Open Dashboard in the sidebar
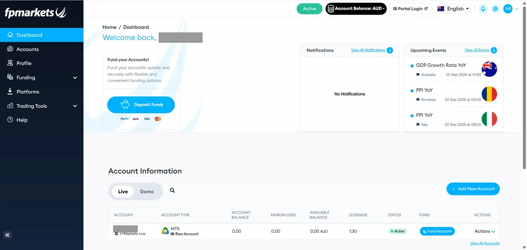Image resolution: width=527 pixels, height=250 pixels. click(x=42, y=35)
